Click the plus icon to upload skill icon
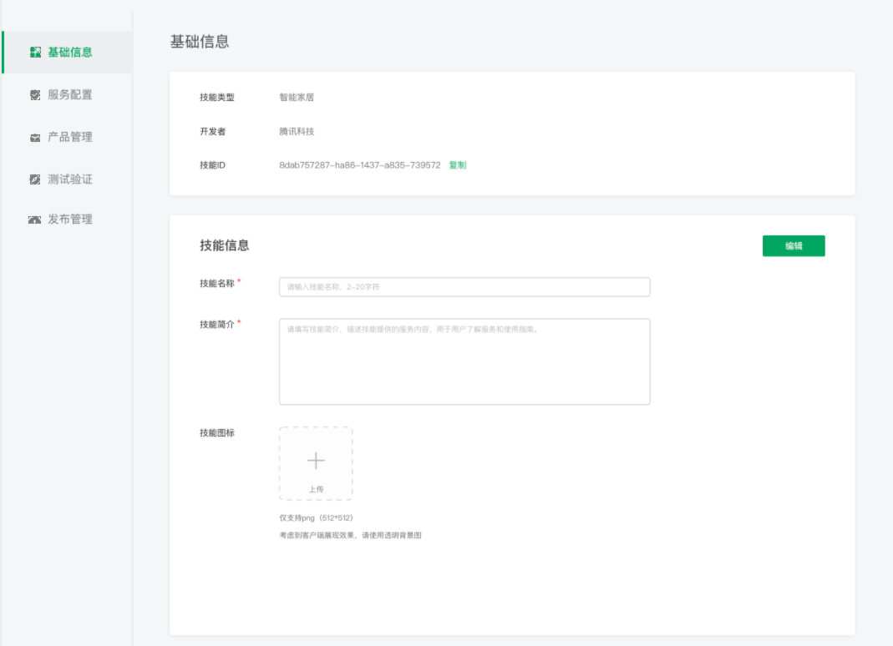The height and width of the screenshot is (646, 893). (316, 460)
